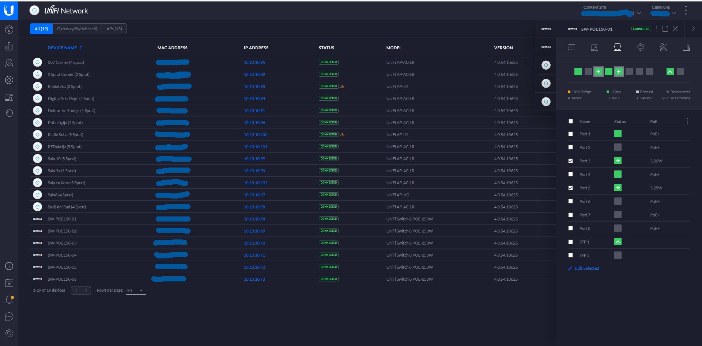This screenshot has height=346, width=702.
Task: Collapse the device panel with right chevron
Action: (693, 29)
